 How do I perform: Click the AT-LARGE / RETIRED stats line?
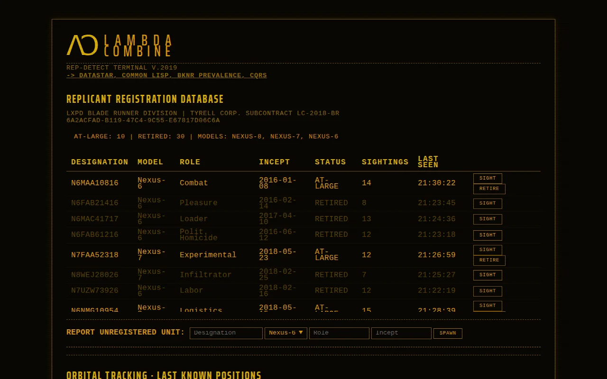pos(206,136)
